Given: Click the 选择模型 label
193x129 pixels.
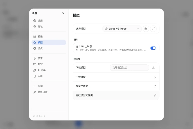Looking at the screenshot, I should click(81, 29).
